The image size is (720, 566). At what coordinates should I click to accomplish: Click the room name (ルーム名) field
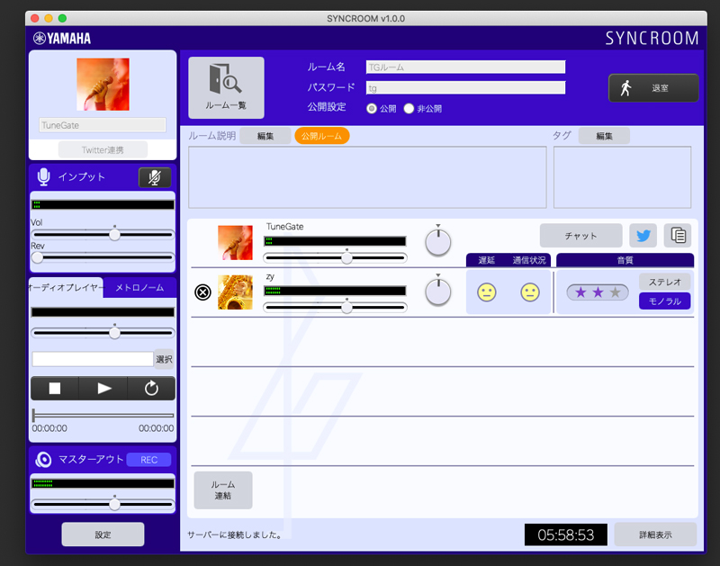[465, 67]
